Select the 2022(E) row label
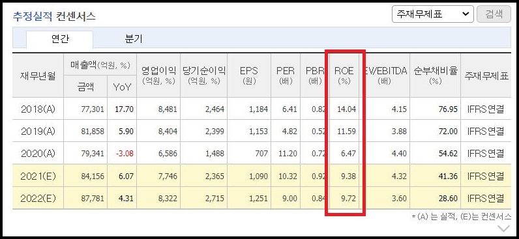This screenshot has height=239, width=519. pos(38,199)
